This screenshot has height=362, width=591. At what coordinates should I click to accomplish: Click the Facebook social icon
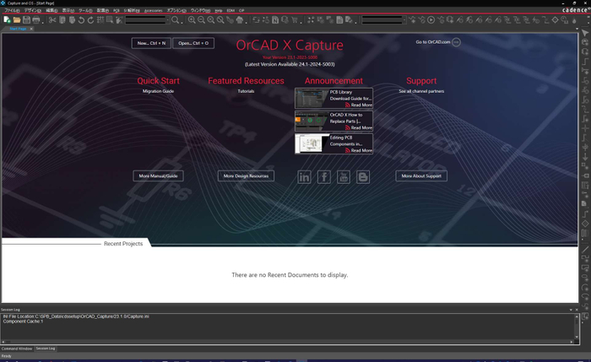point(324,176)
